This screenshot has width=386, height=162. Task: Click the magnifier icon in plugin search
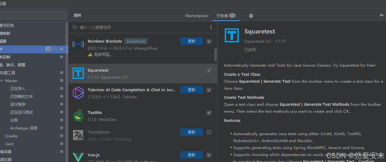click(x=75, y=27)
